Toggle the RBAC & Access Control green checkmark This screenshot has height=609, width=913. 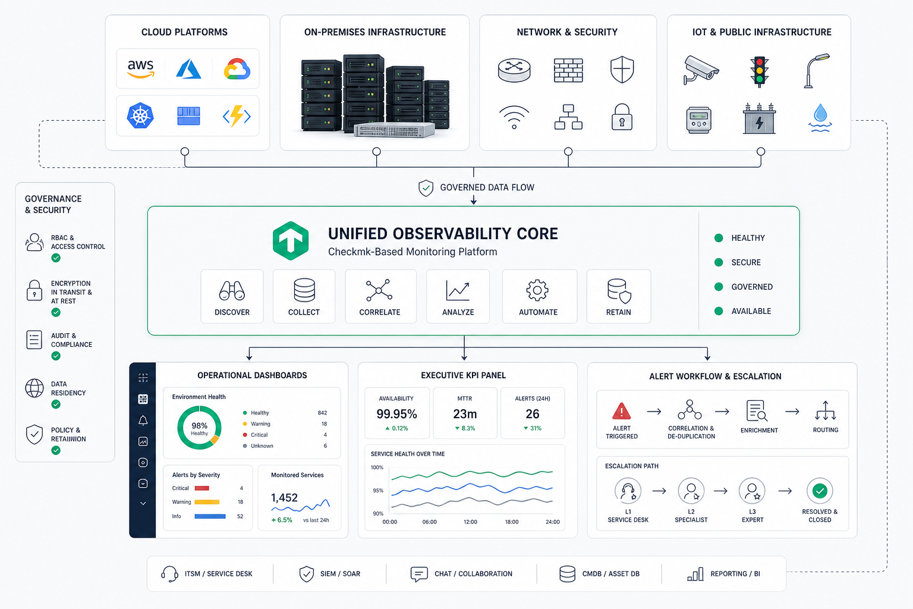56,258
